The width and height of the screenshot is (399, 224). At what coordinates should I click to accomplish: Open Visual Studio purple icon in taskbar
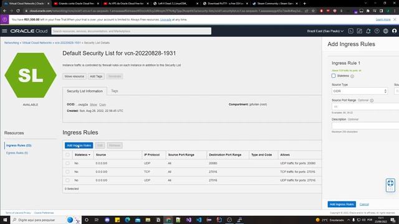[188, 220]
